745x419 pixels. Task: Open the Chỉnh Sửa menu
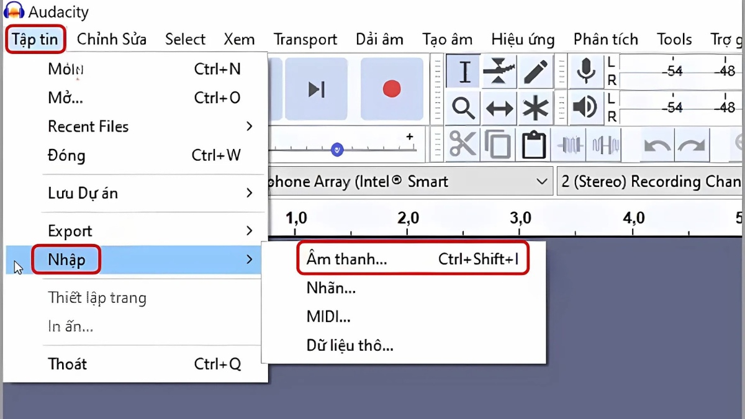(x=112, y=40)
